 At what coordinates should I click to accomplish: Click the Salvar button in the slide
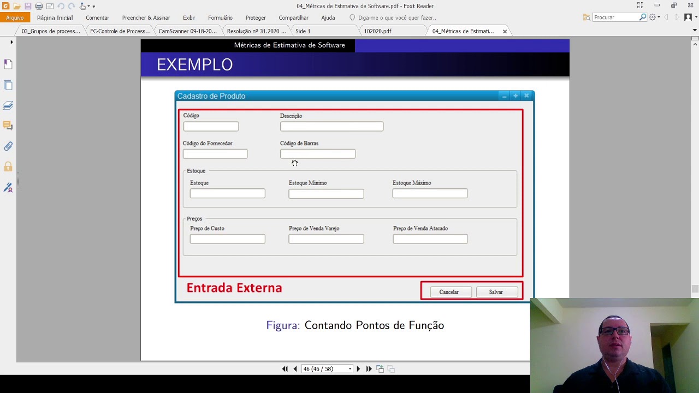coord(496,292)
